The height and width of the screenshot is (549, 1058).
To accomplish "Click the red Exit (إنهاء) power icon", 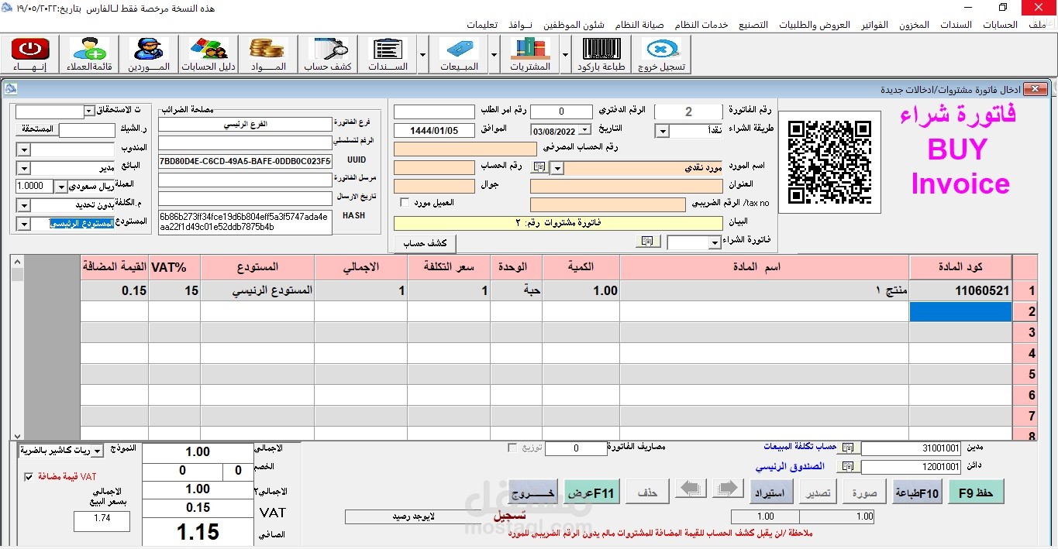I will 29,53.
